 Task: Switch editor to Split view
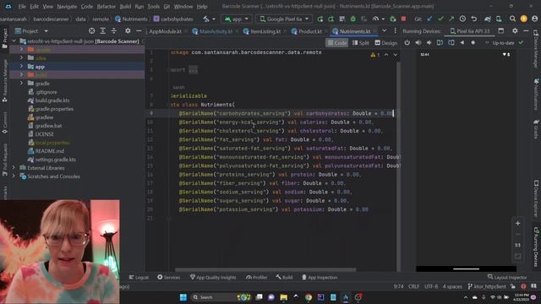pos(361,43)
